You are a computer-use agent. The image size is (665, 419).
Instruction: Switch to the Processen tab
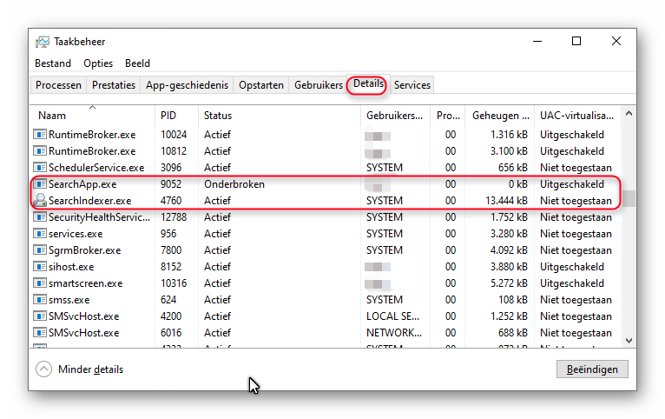(x=58, y=85)
